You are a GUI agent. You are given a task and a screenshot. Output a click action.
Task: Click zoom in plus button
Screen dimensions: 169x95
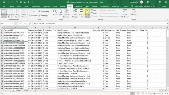pos(162,93)
